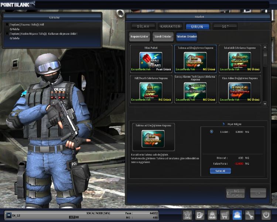Viewport: 277px width, 222px height.
Task: Click the Görevler panel header
Action: point(52,17)
